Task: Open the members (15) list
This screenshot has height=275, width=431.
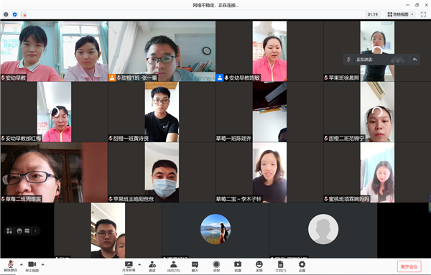Action: [x=173, y=266]
